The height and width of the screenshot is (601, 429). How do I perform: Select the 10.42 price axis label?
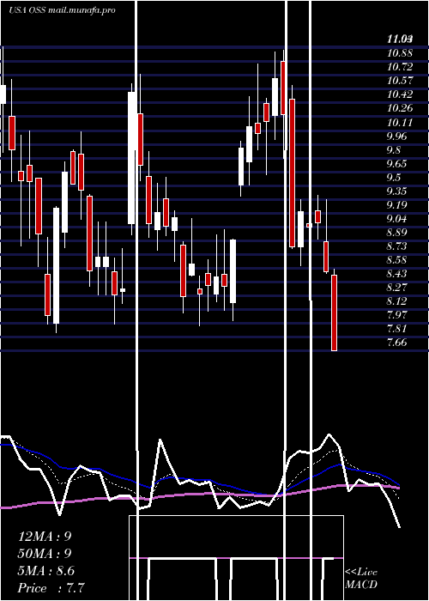coord(400,94)
